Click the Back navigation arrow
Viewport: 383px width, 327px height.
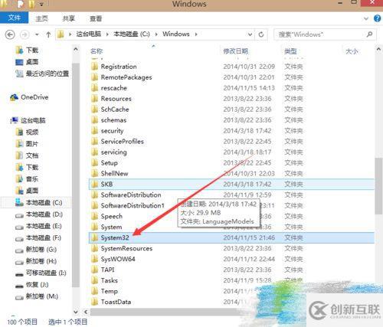click(x=10, y=34)
